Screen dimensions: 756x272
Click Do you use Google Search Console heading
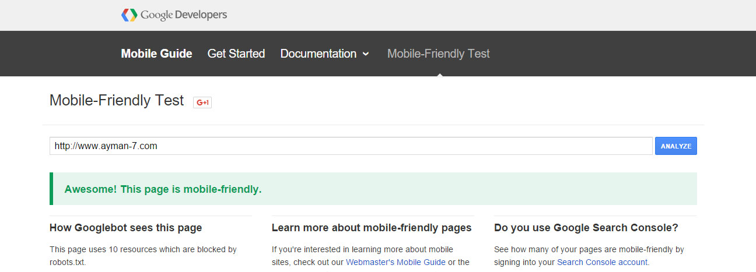[x=586, y=228]
